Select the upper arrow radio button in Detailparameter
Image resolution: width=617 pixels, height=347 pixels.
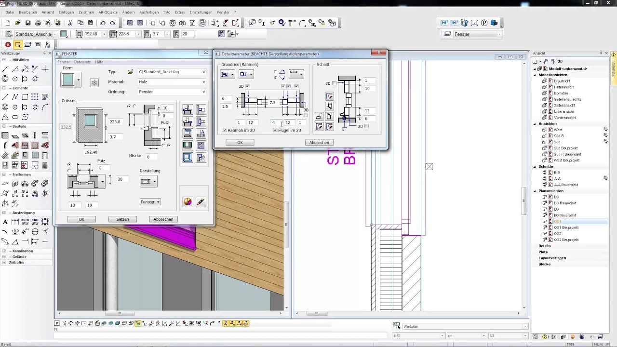coord(275,72)
